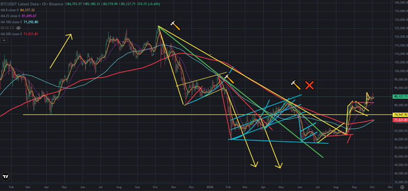Click the 60,000.00 price scale label
This screenshot has width=408, height=191.
[x=401, y=139]
